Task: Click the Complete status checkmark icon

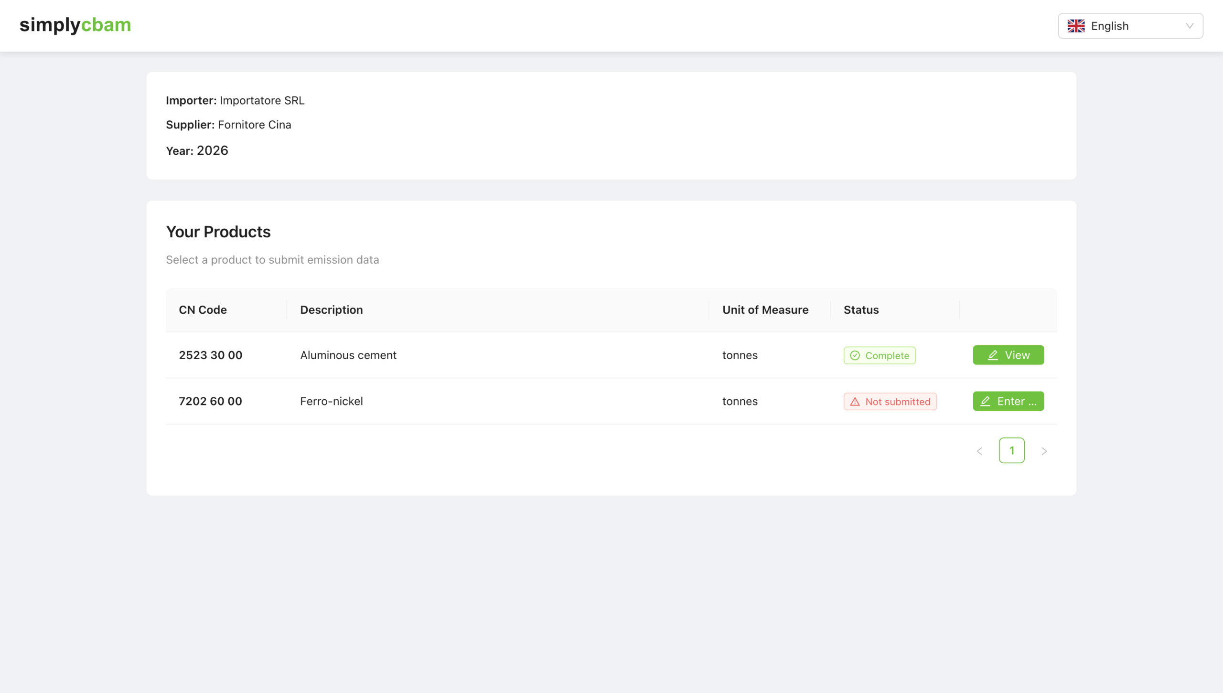Action: pyautogui.click(x=855, y=355)
